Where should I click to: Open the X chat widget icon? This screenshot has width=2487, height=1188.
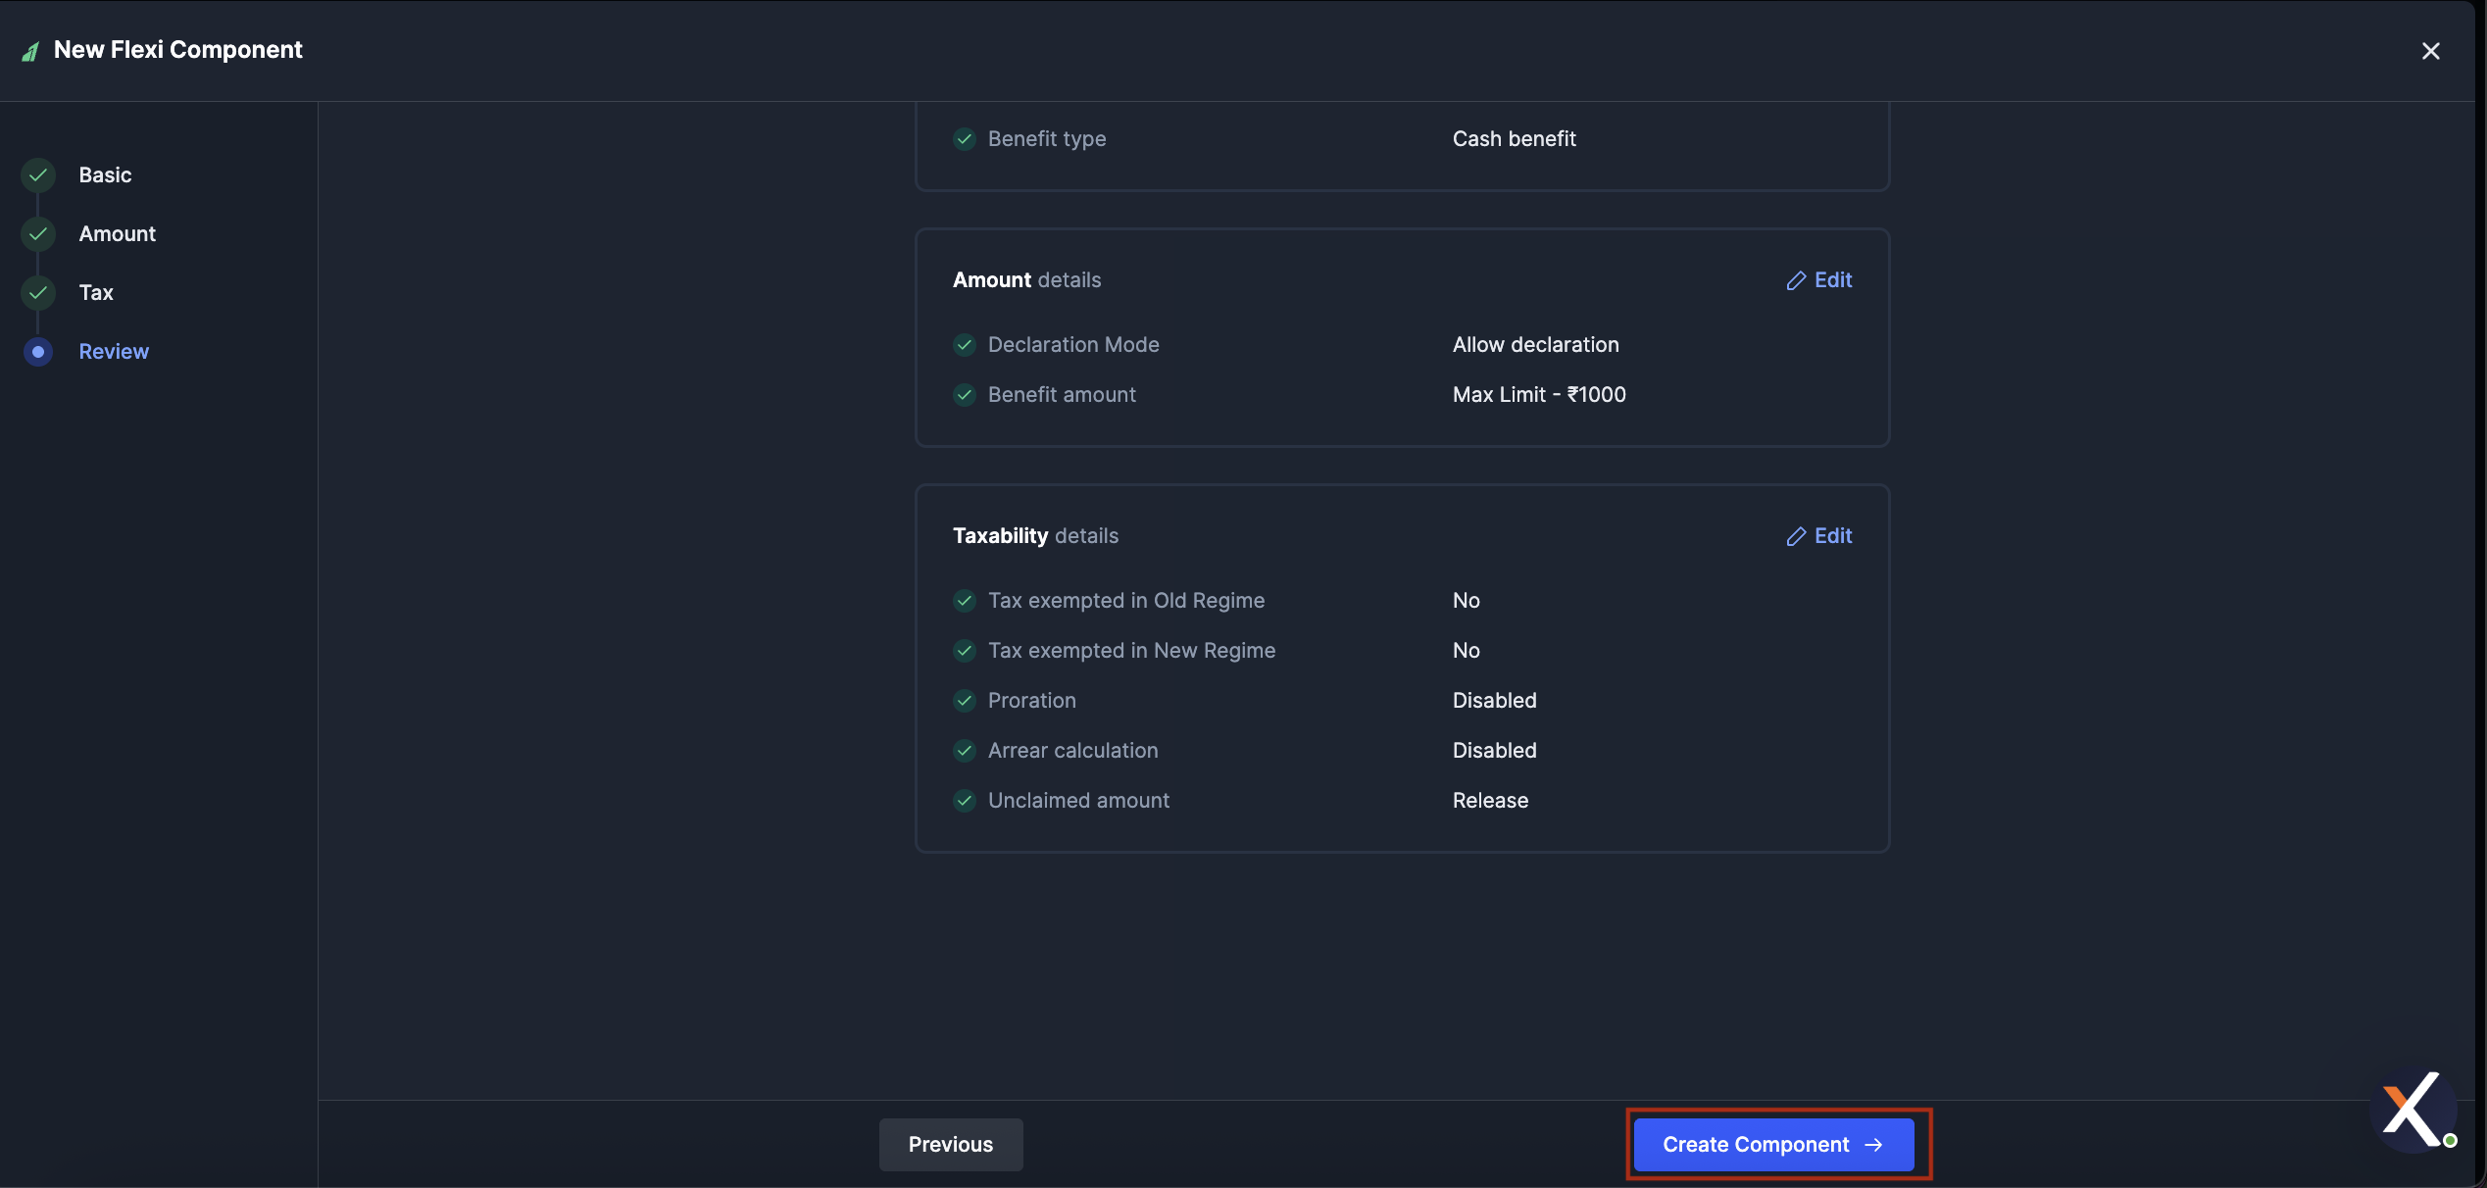(2413, 1110)
